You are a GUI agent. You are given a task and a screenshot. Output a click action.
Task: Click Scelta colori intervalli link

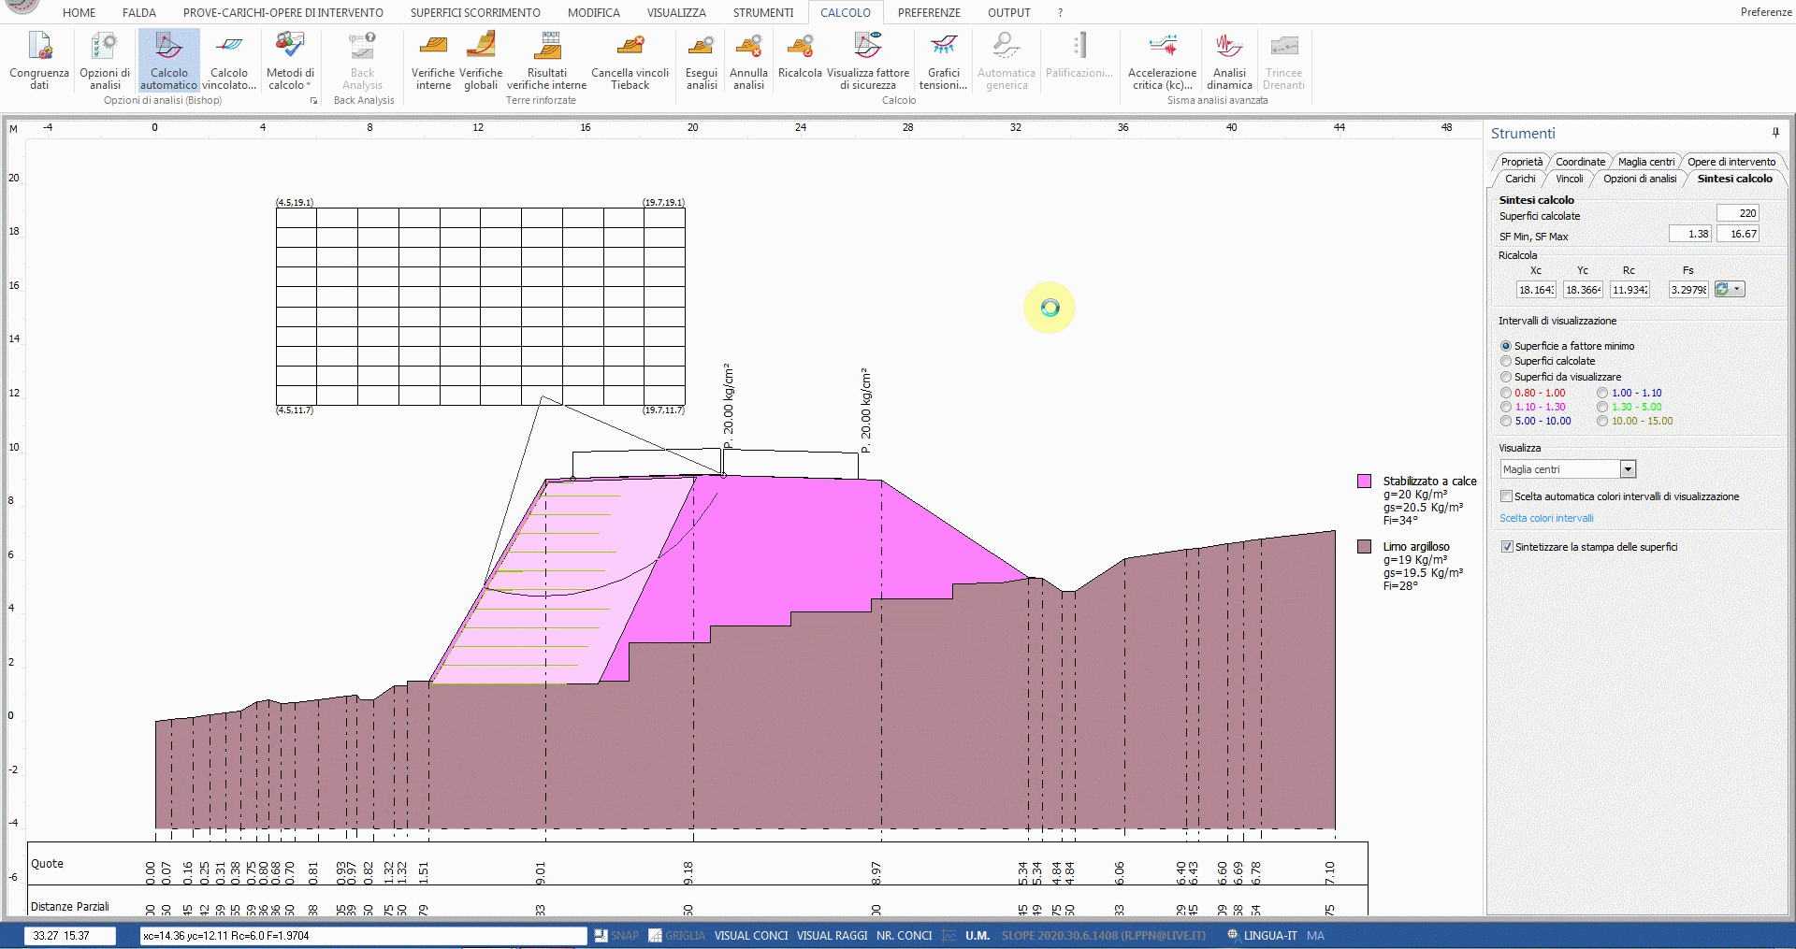click(x=1546, y=518)
